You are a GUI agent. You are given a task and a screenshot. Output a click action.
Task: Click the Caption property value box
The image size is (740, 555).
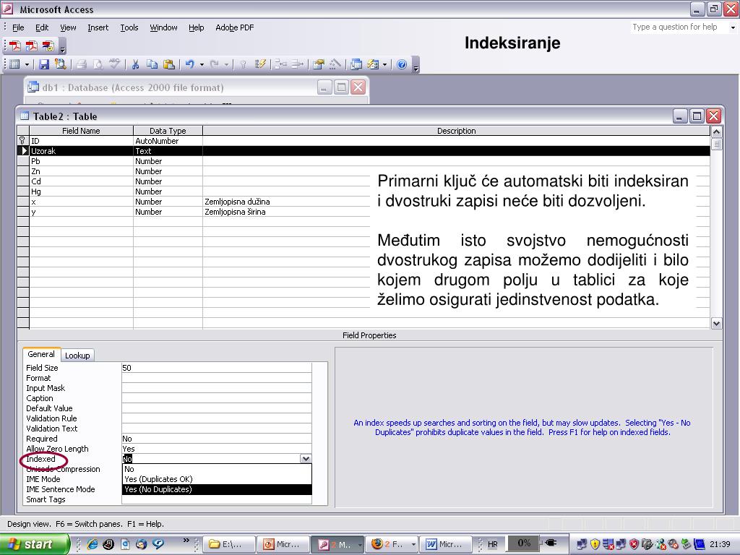click(217, 398)
